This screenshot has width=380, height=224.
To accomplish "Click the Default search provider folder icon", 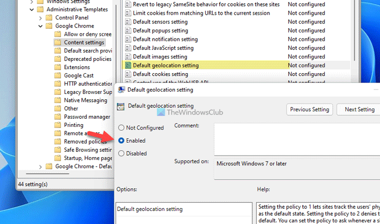I will tap(58, 50).
